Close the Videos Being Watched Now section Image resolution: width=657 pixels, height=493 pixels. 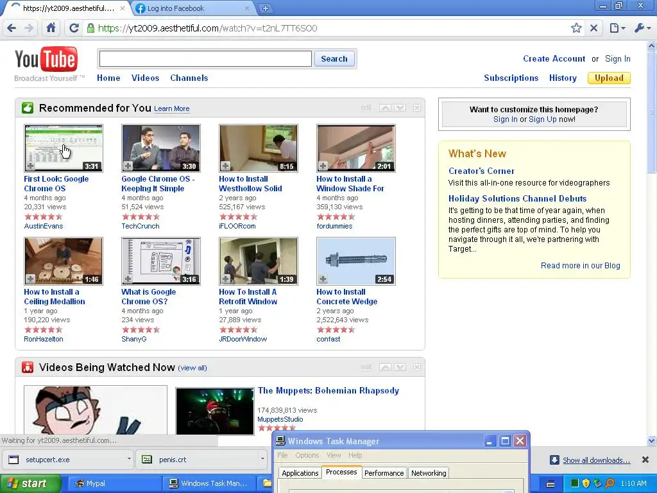(x=417, y=367)
